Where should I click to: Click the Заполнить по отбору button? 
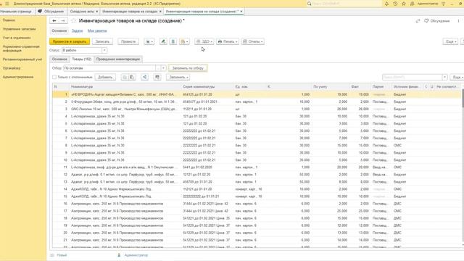[188, 68]
